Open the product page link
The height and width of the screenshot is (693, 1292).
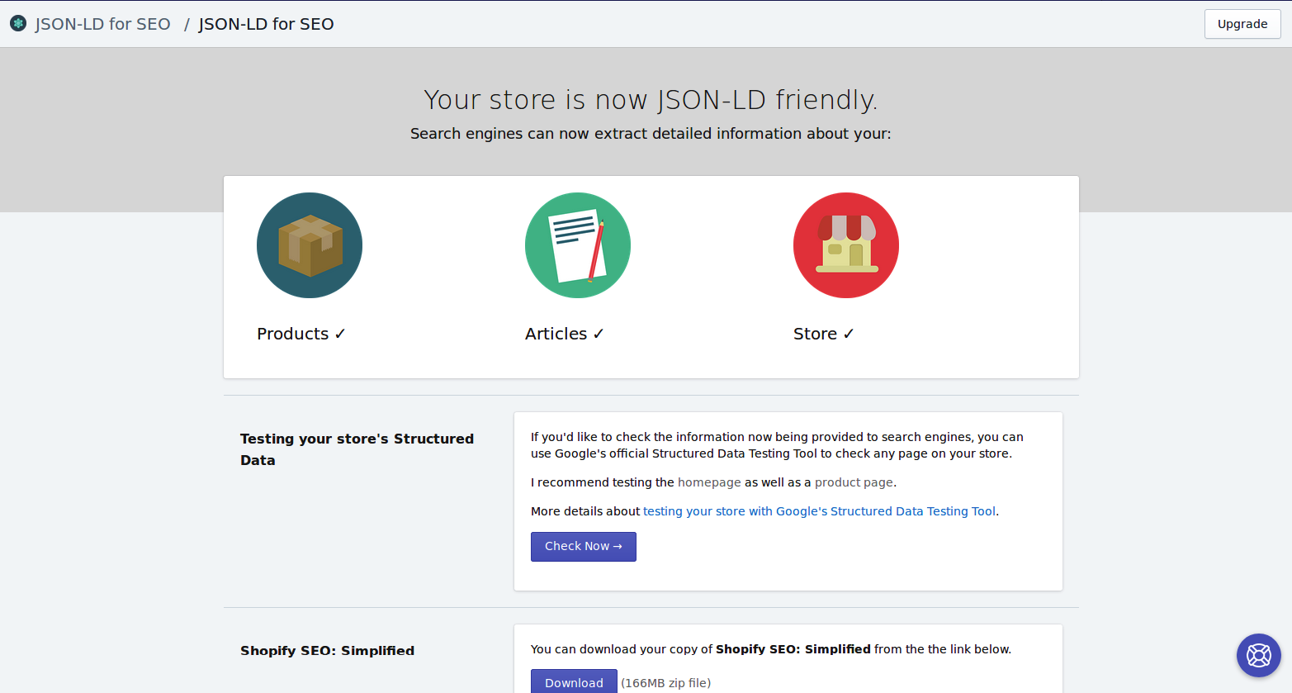(854, 482)
